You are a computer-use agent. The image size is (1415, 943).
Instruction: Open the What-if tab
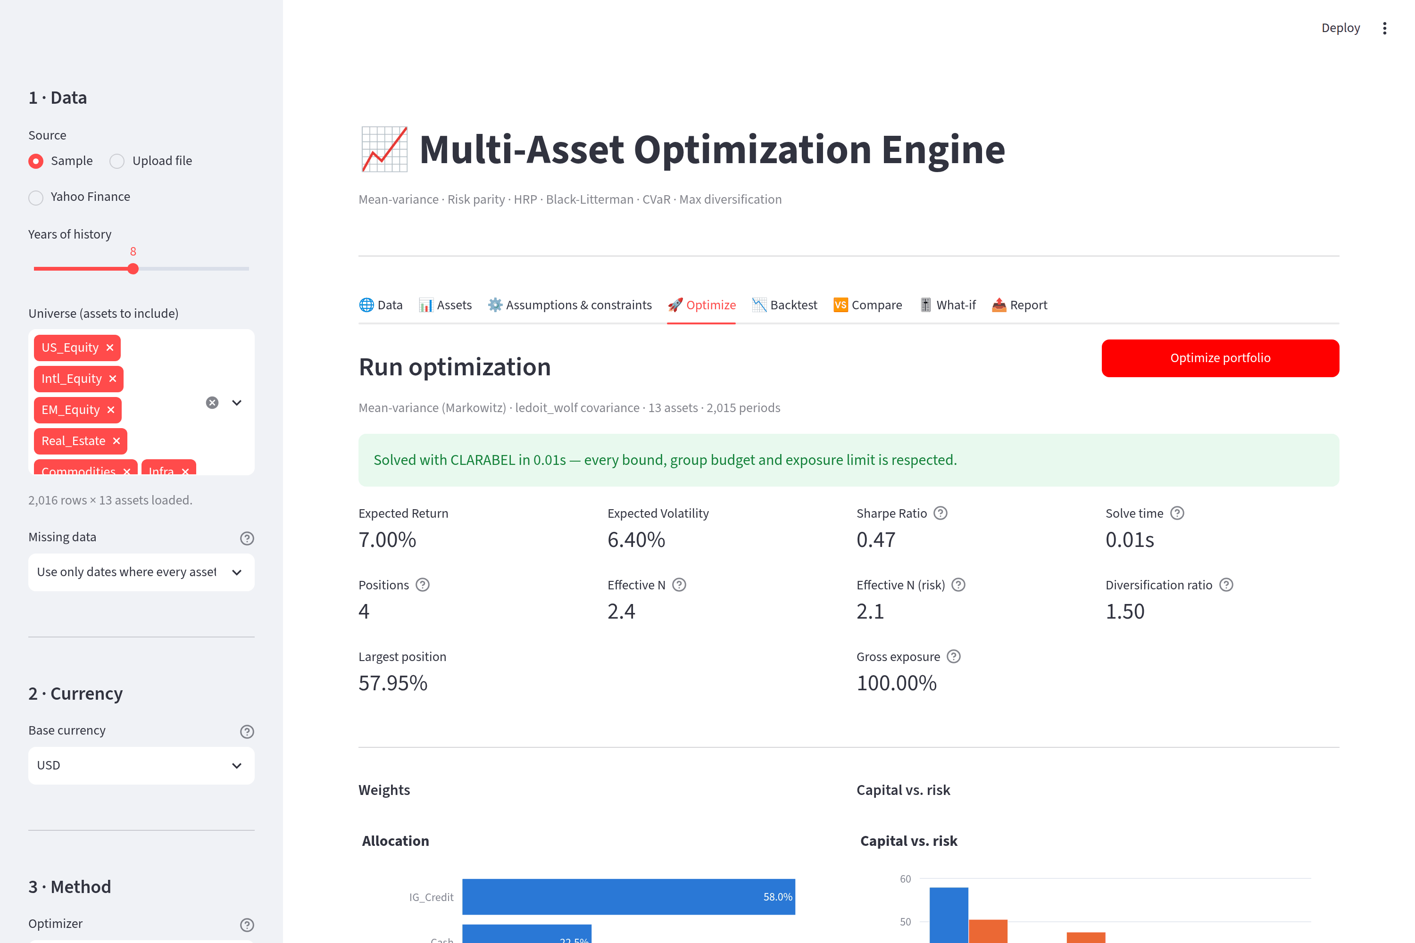click(948, 305)
